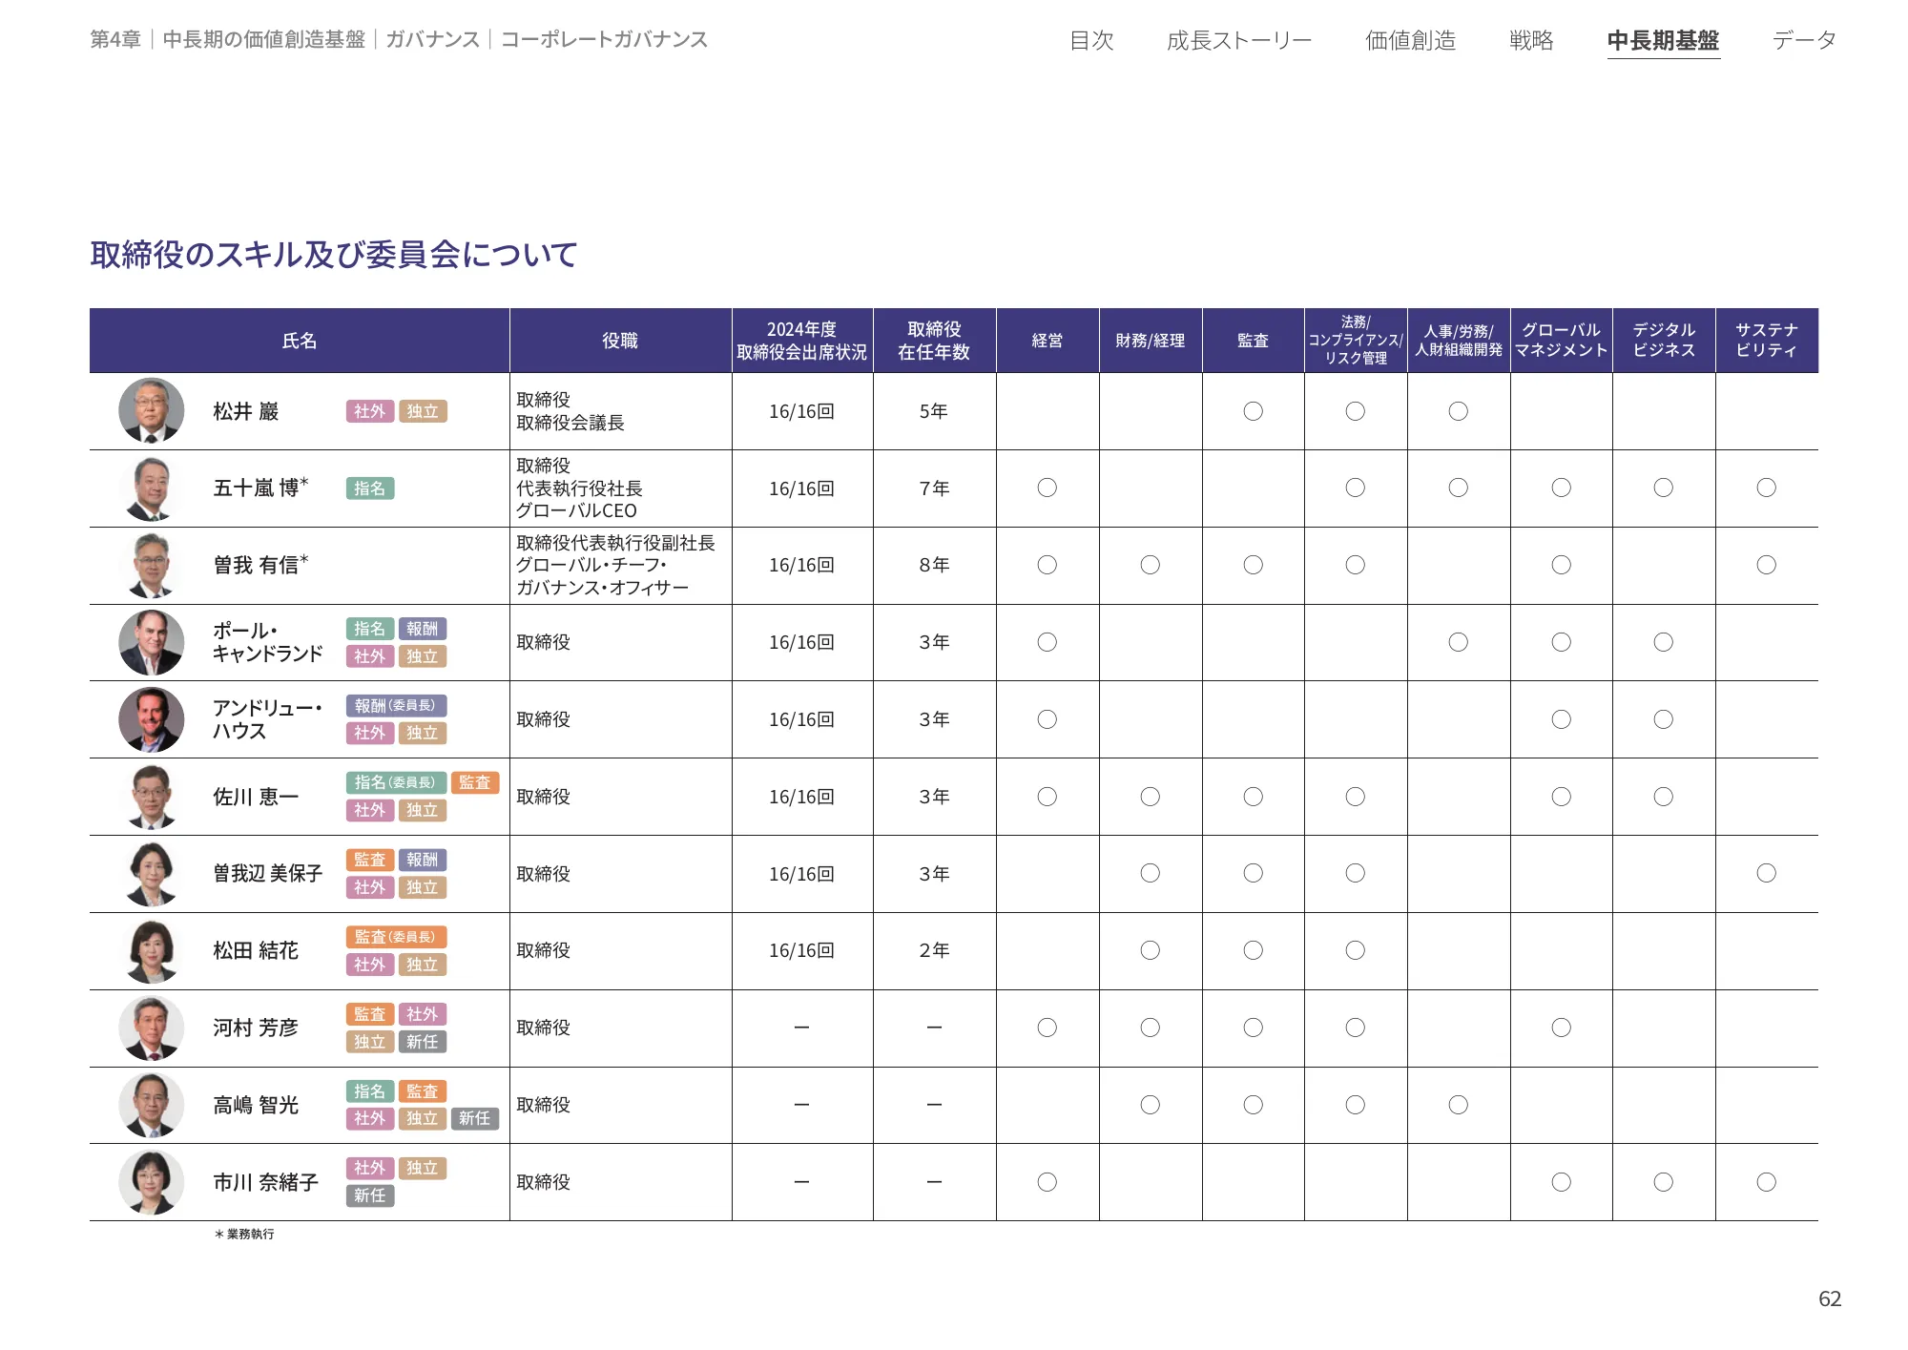The height and width of the screenshot is (1350, 1908).
Task: Click 市川 奈緒子's portrait photo
Action: point(152,1182)
